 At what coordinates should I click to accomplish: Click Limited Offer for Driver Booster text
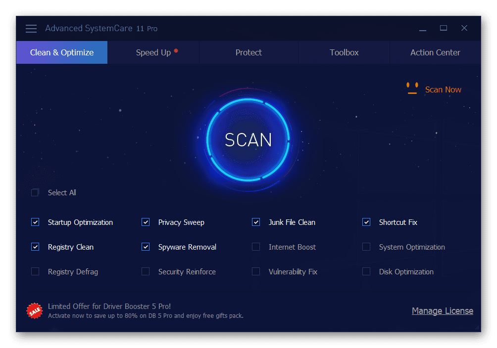click(109, 306)
